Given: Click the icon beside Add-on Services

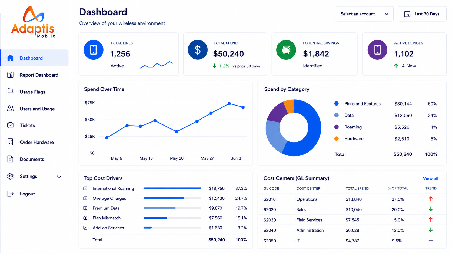Looking at the screenshot, I should click(x=85, y=228).
